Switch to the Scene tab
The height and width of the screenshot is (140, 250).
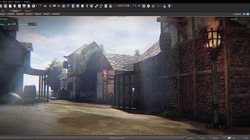[15, 11]
